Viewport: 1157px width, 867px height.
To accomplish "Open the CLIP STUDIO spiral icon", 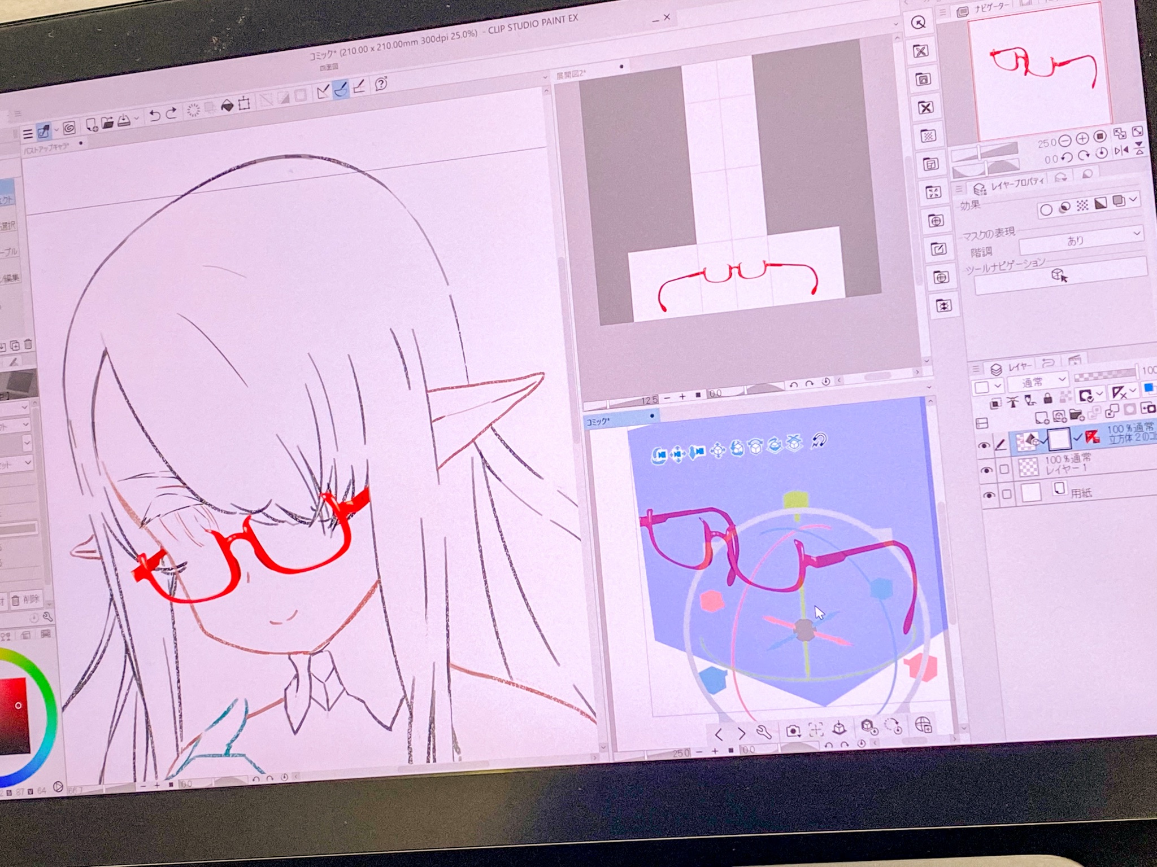I will click(69, 129).
